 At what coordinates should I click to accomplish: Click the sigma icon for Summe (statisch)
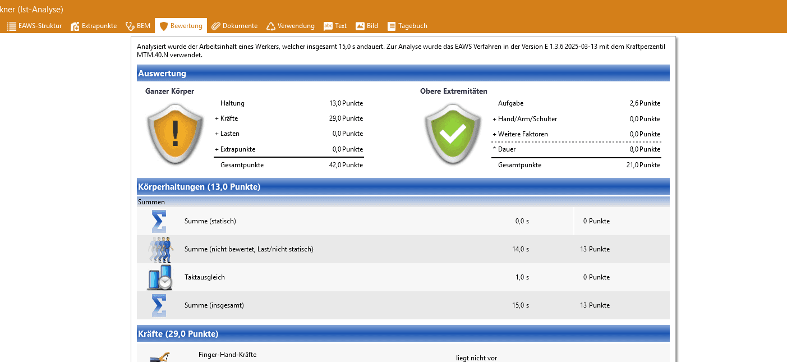pyautogui.click(x=159, y=221)
